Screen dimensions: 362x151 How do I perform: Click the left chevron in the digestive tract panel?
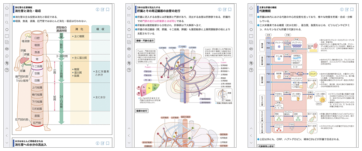(x=7, y=135)
